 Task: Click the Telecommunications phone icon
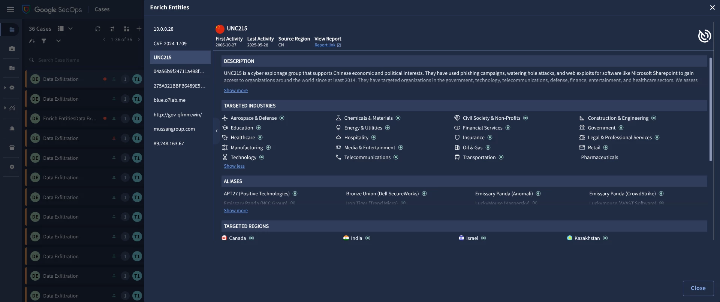(338, 157)
